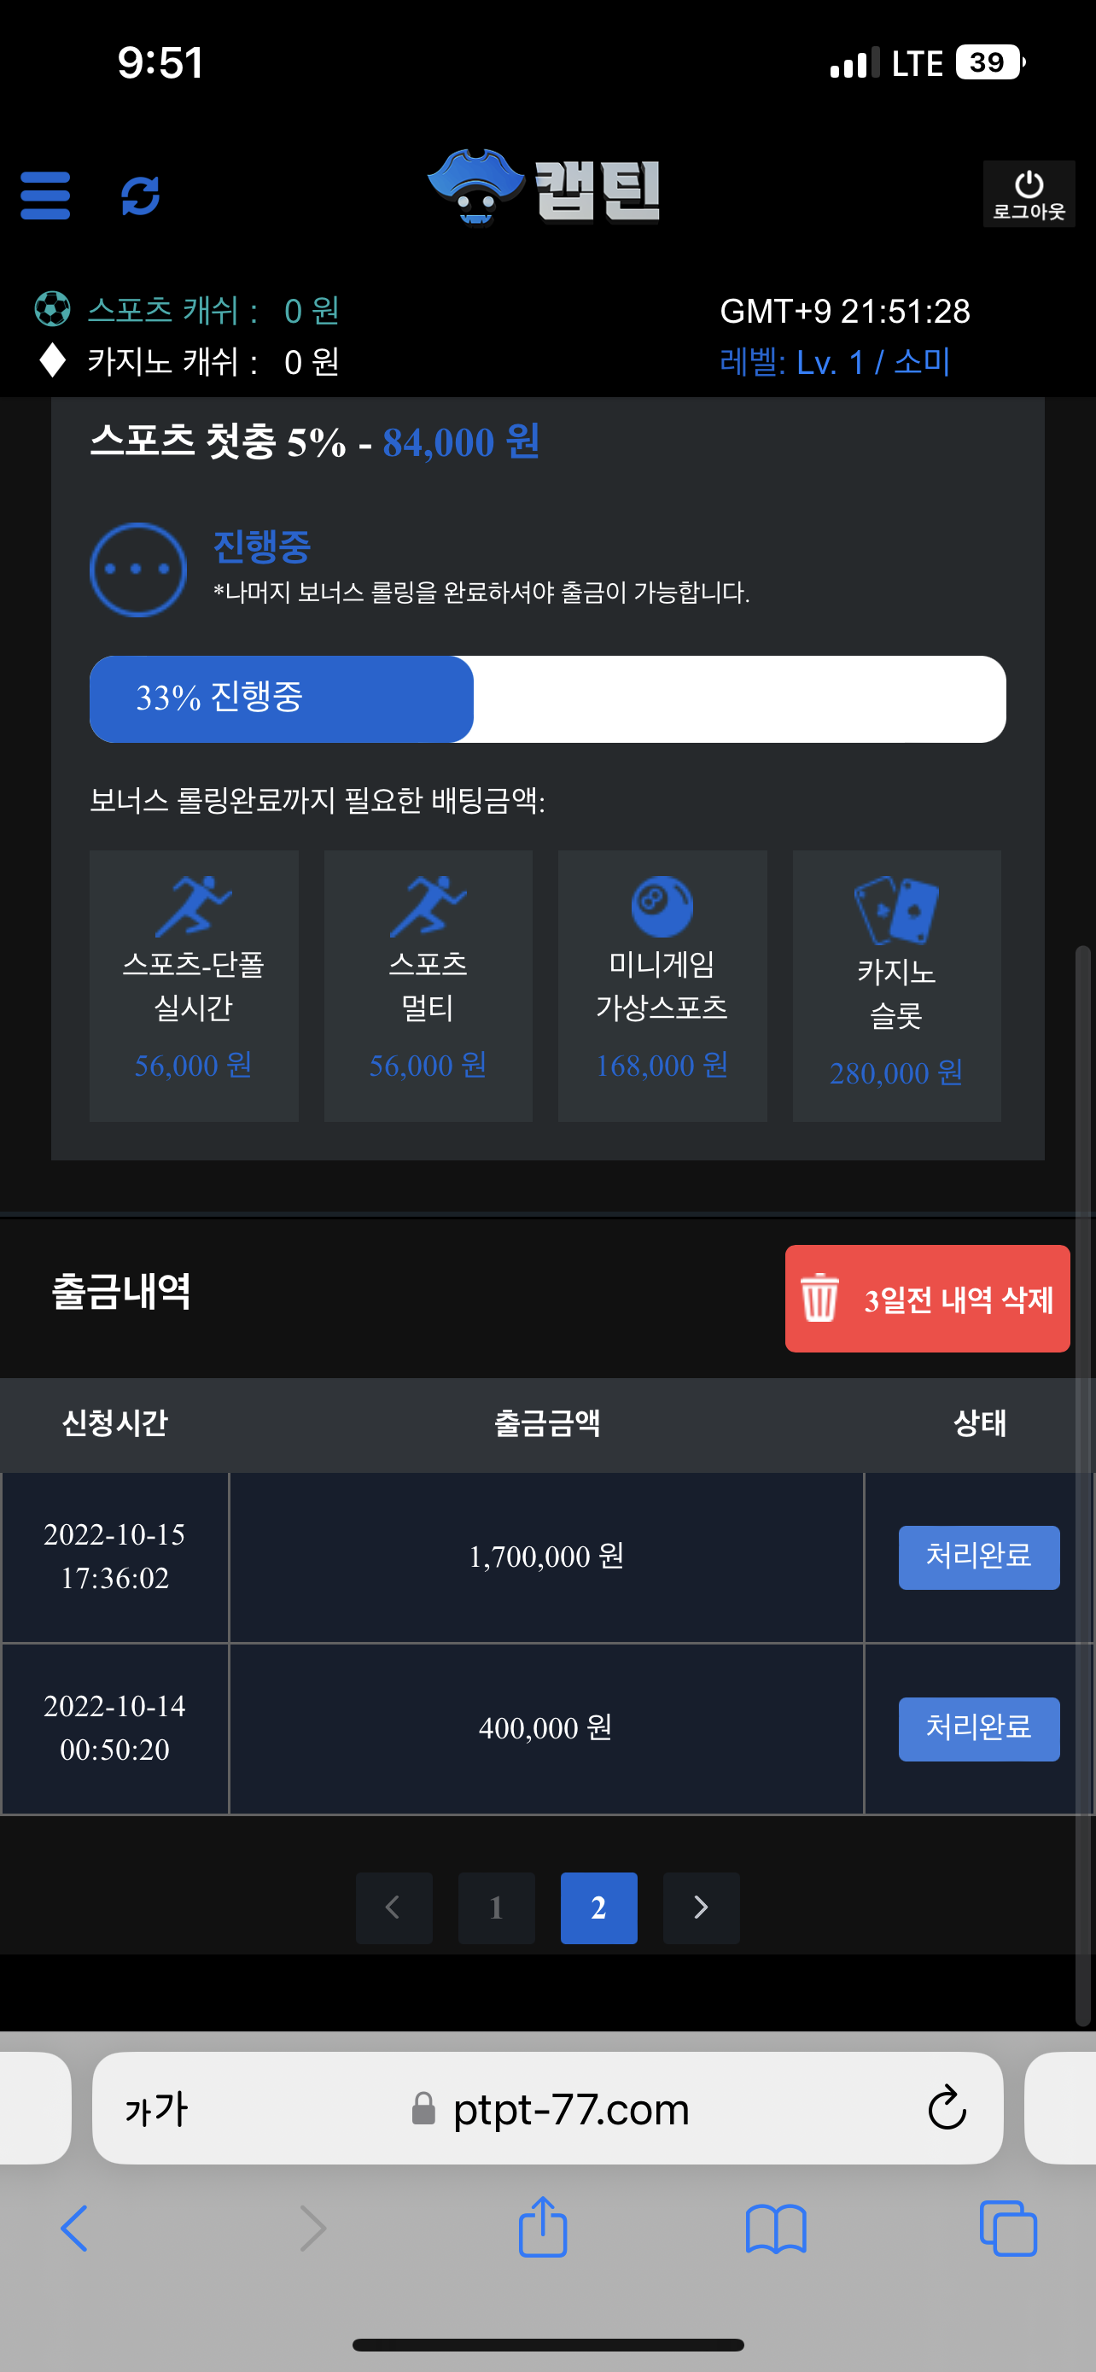Go to next withdrawal history page
1096x2372 pixels.
tap(702, 1907)
